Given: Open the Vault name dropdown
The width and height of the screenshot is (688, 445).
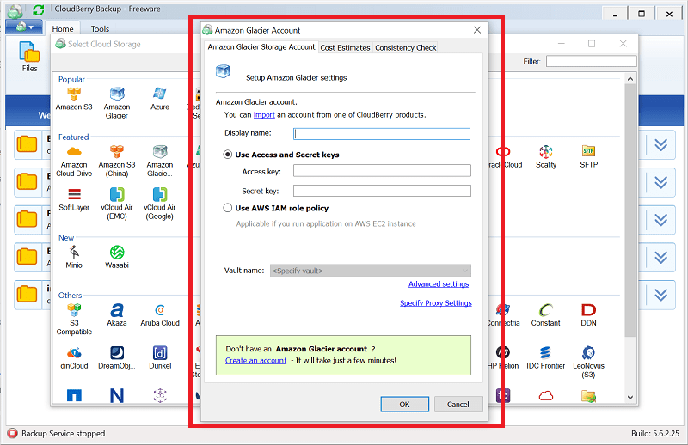Looking at the screenshot, I should pyautogui.click(x=371, y=271).
